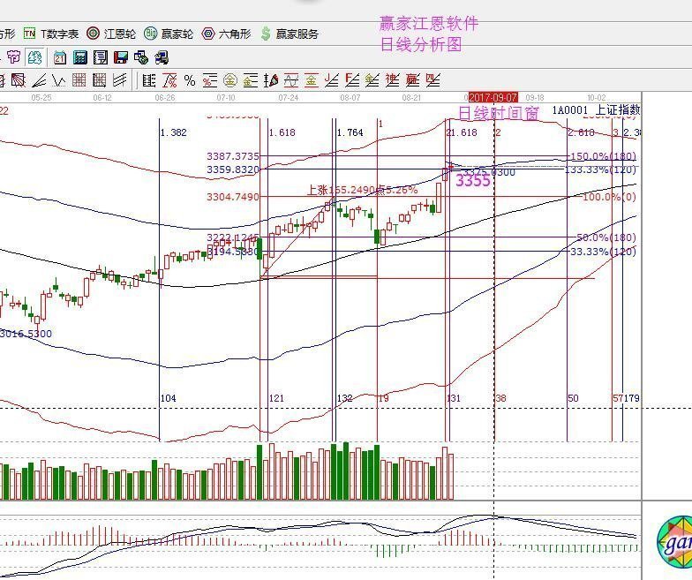The image size is (692, 580).
Task: Click the red 2017-09-07 date marker
Action: tap(493, 97)
